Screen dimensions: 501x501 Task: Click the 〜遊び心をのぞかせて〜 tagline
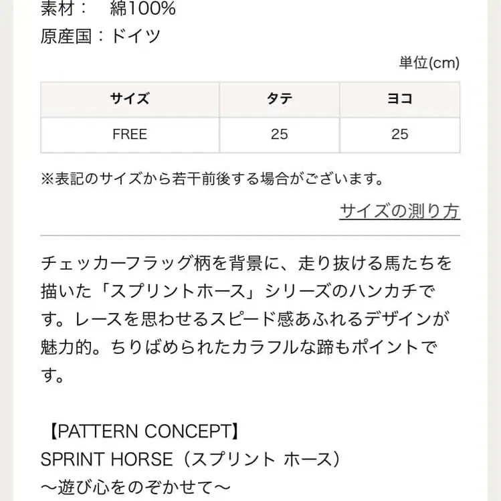(136, 486)
